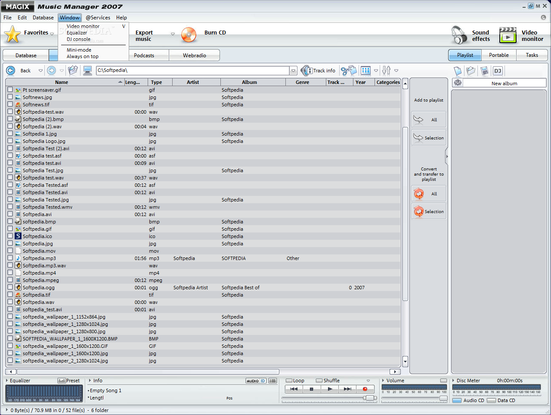This screenshot has height=415, width=551.
Task: Toggle the Loop option
Action: pos(295,381)
